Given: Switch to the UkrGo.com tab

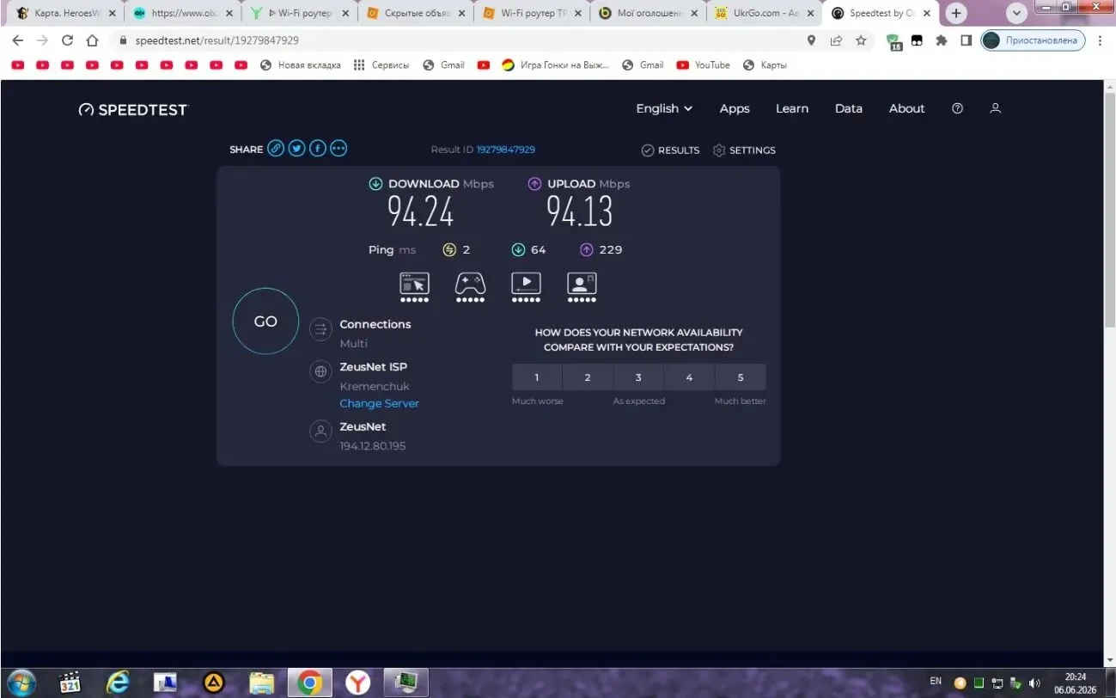Looking at the screenshot, I should pyautogui.click(x=763, y=14).
